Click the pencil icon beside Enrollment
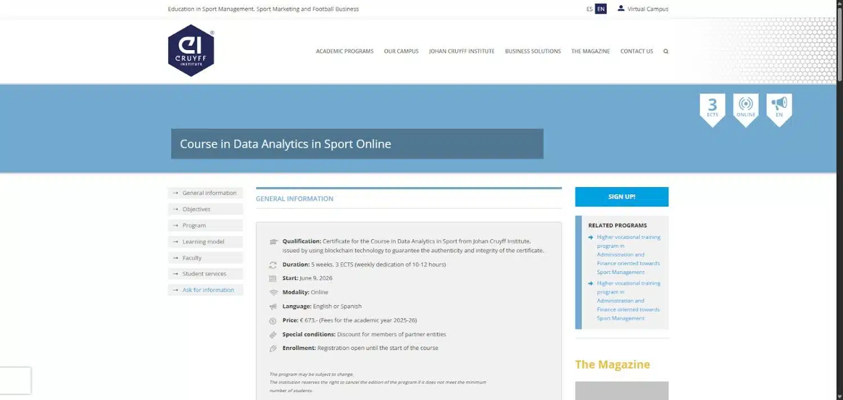This screenshot has height=400, width=843. pos(273,348)
